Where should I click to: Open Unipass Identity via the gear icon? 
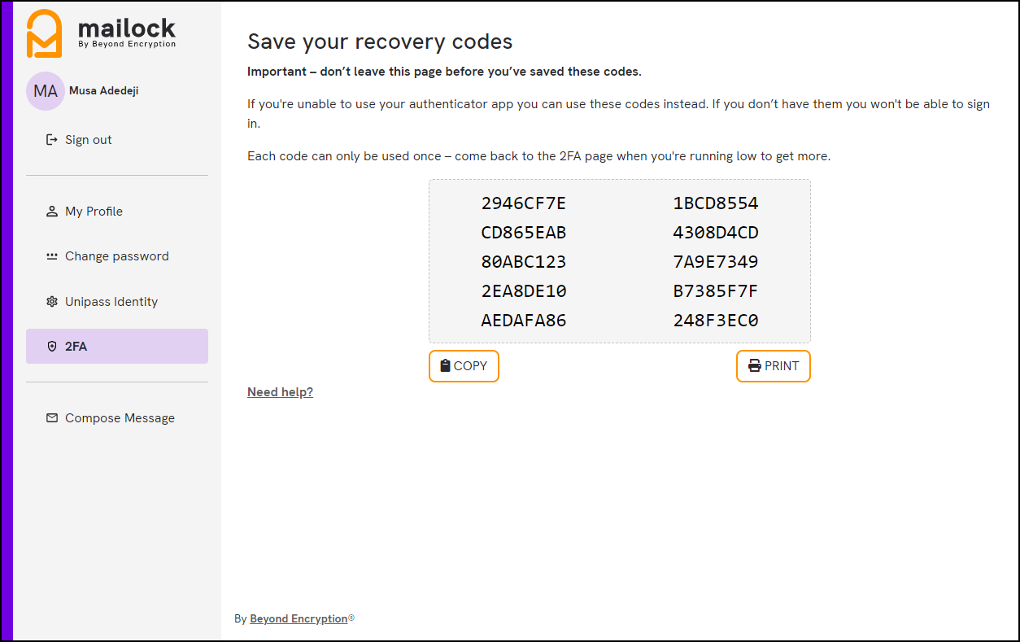click(x=52, y=301)
